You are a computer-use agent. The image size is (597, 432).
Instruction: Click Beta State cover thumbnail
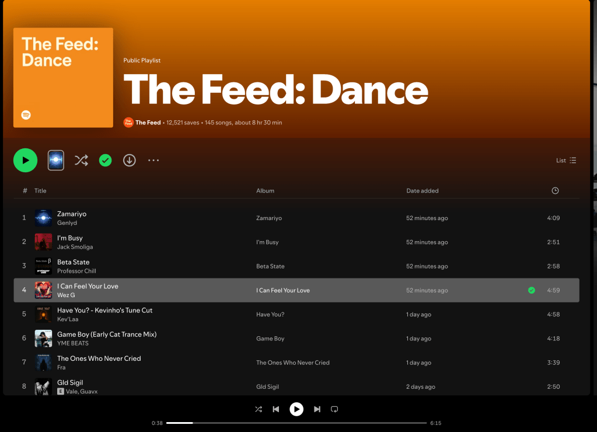pos(43,266)
